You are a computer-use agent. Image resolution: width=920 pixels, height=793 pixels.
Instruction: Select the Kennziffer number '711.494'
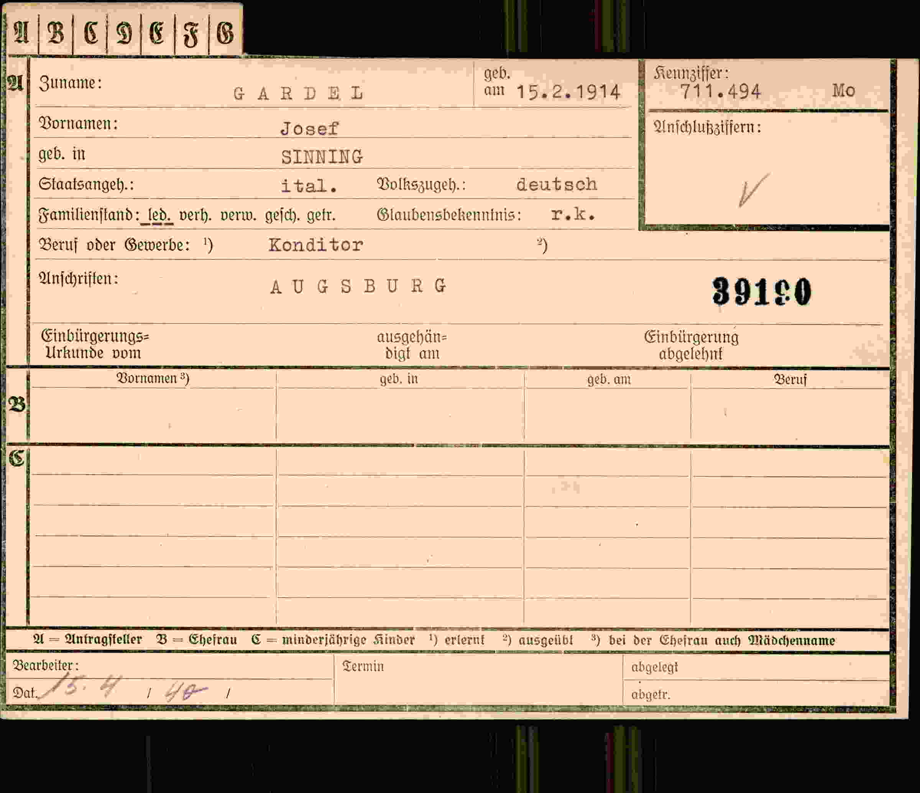point(721,92)
